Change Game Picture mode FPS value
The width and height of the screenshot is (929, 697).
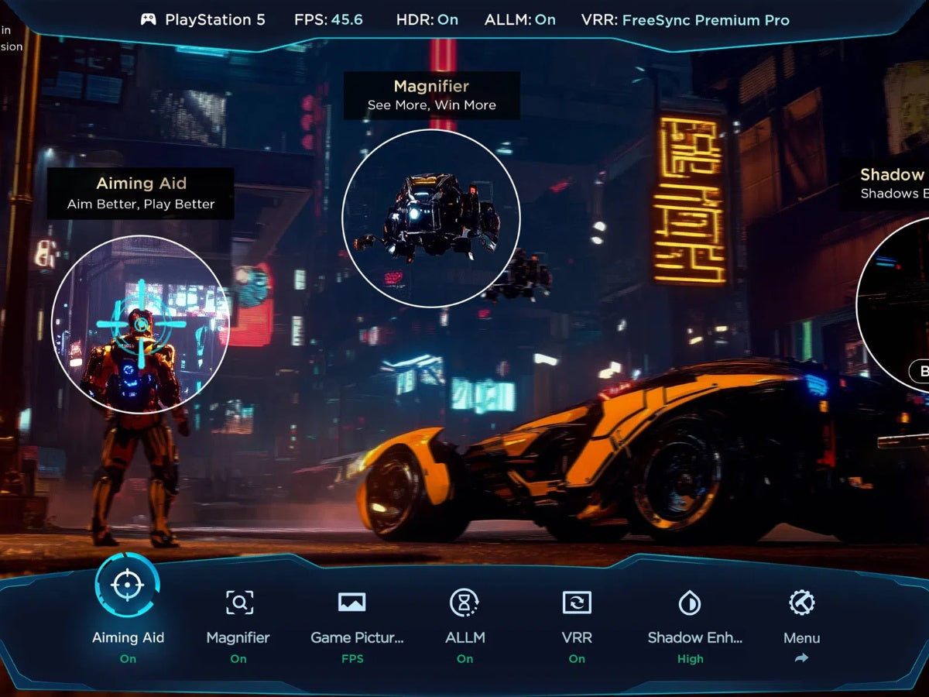(352, 658)
